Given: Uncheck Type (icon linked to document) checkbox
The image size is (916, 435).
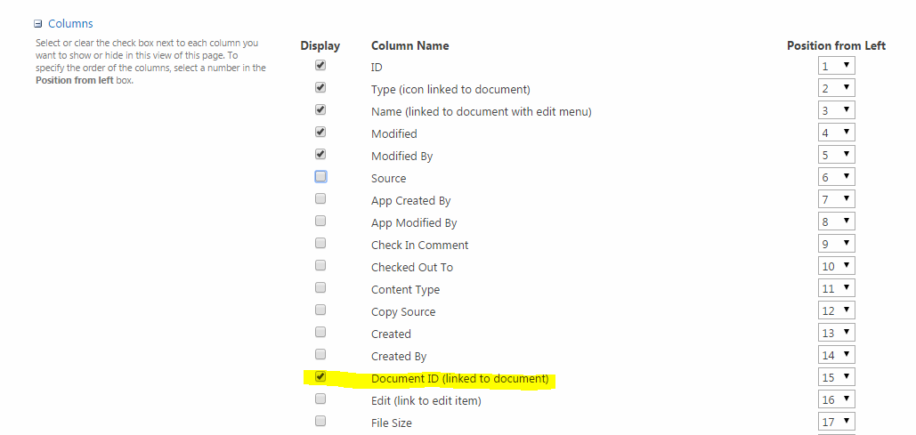Looking at the screenshot, I should [x=320, y=88].
